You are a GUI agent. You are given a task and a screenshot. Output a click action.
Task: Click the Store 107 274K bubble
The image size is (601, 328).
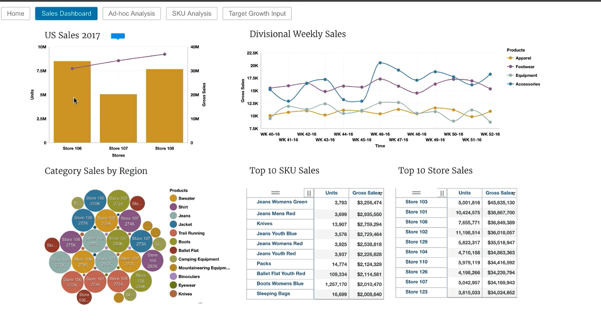130,221
